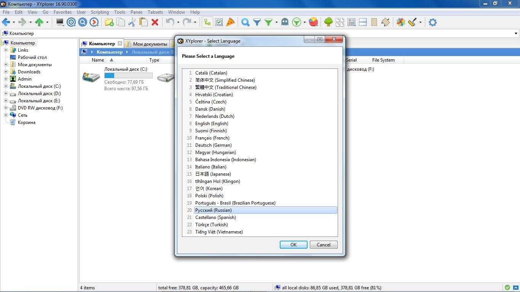520x292 pixels.
Task: Go up a level with green arrow
Action: point(39,22)
